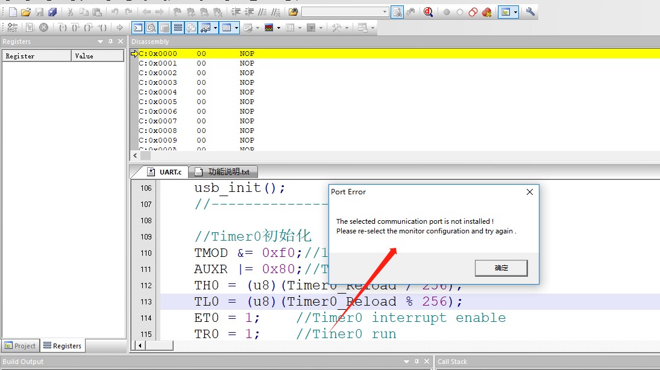Toggle the Symbols window
Image resolution: width=660 pixels, height=370 pixels.
click(x=165, y=28)
